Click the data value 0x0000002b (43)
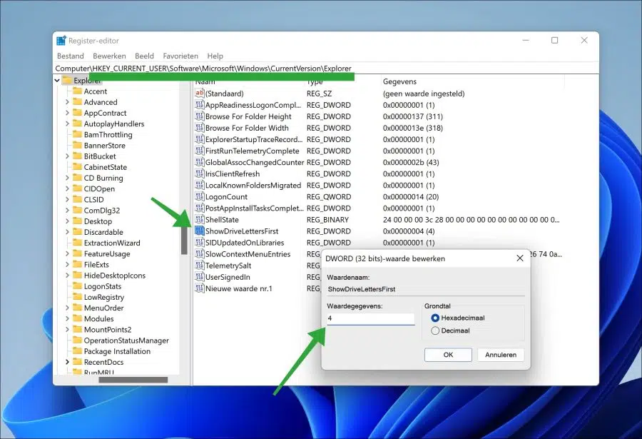The width and height of the screenshot is (642, 439). 411,162
